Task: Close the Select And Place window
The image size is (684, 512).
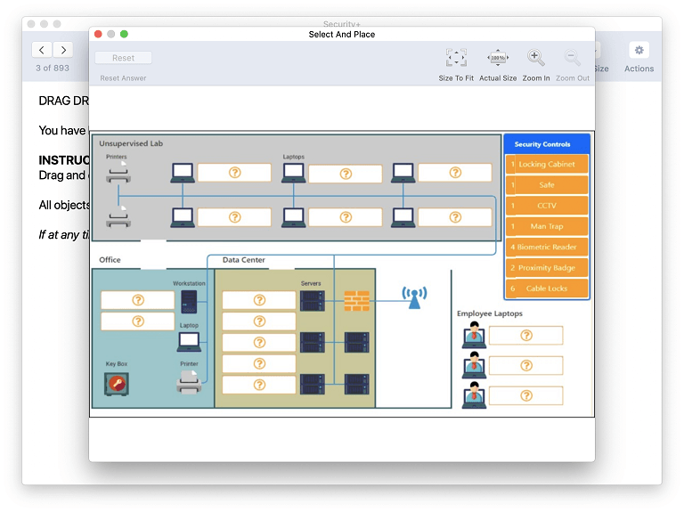Action: (98, 34)
